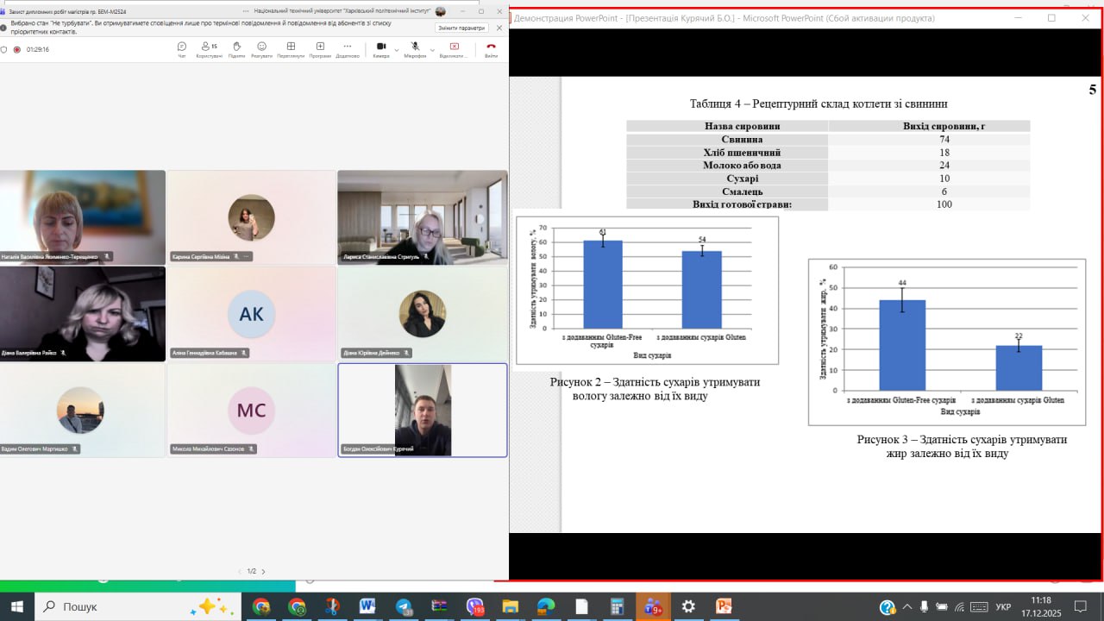The image size is (1104, 621).
Task: Open the view layout options
Action: point(291,48)
